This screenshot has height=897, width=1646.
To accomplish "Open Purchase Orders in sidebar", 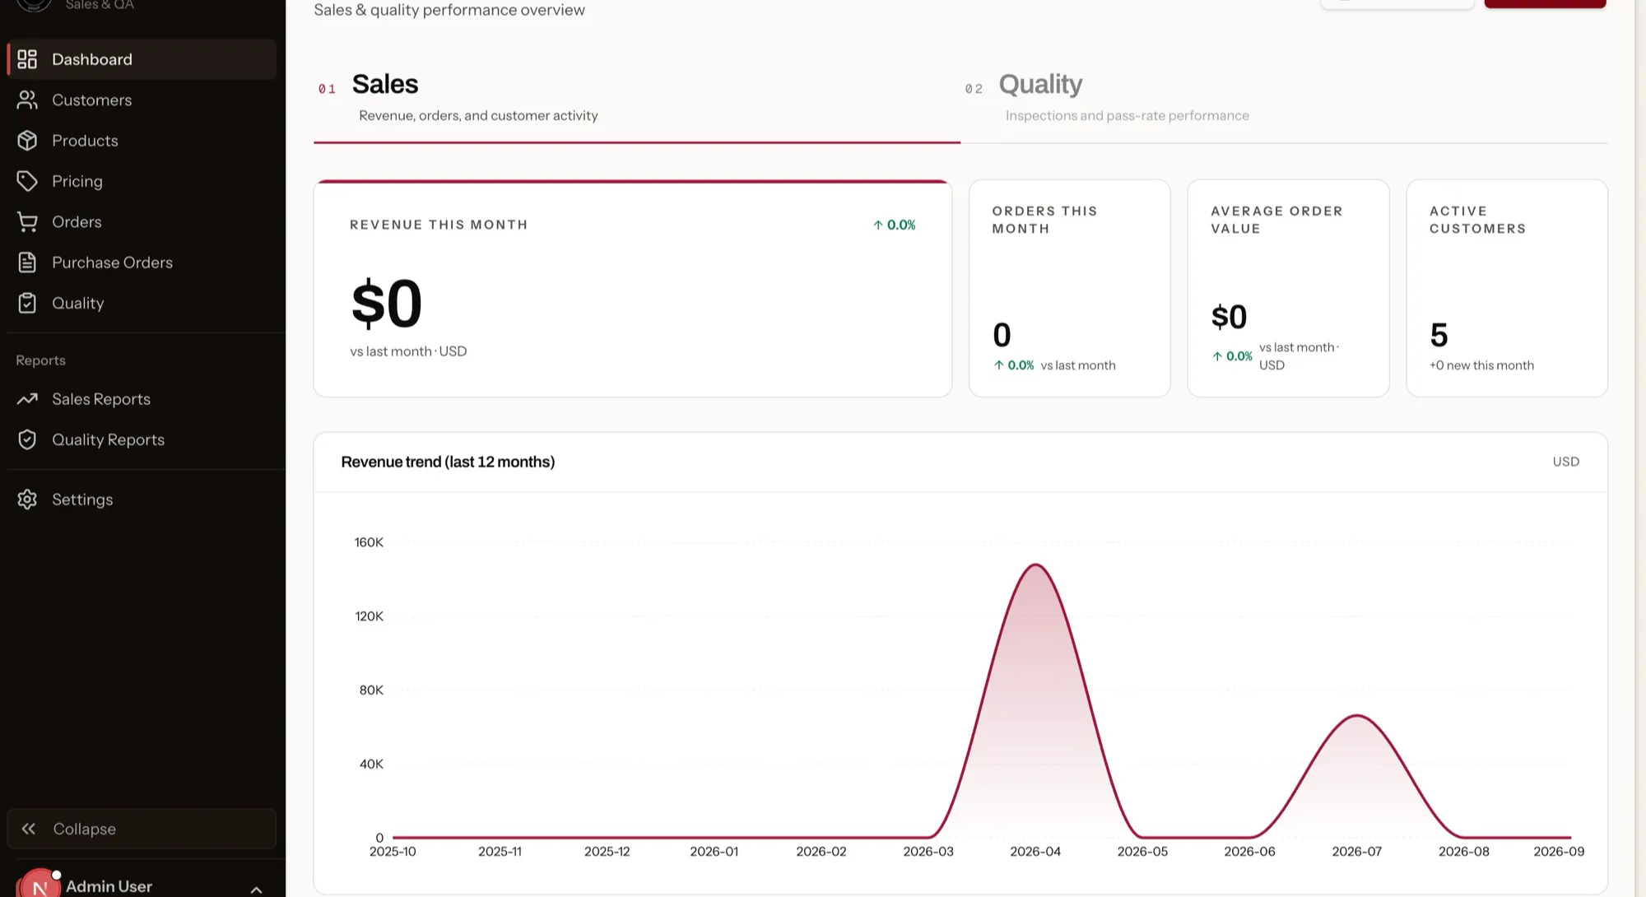I will 142,263.
